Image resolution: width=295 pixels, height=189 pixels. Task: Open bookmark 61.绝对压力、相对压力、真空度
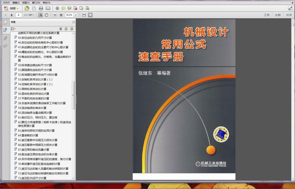click(x=38, y=118)
